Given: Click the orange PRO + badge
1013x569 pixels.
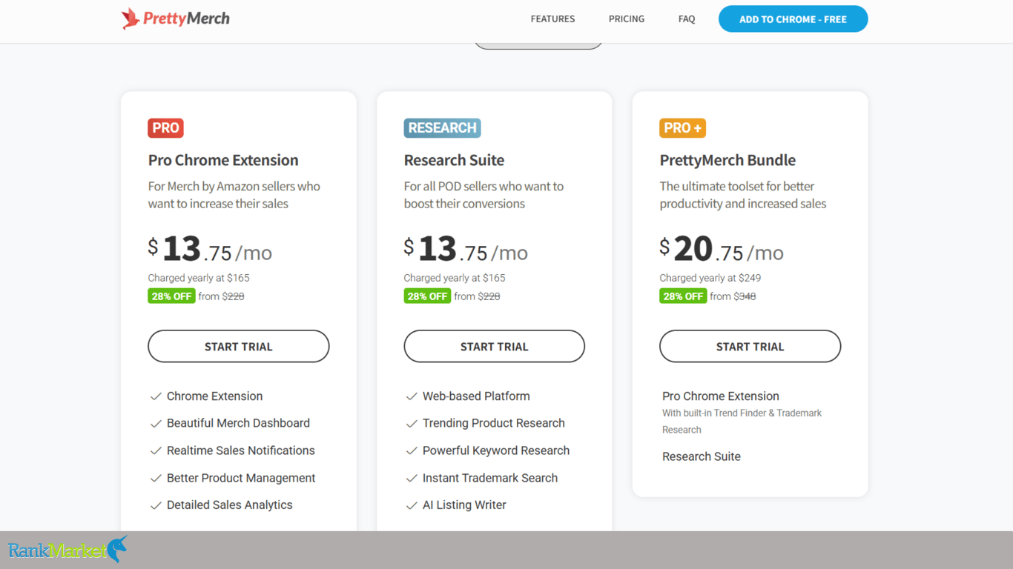Looking at the screenshot, I should (682, 128).
